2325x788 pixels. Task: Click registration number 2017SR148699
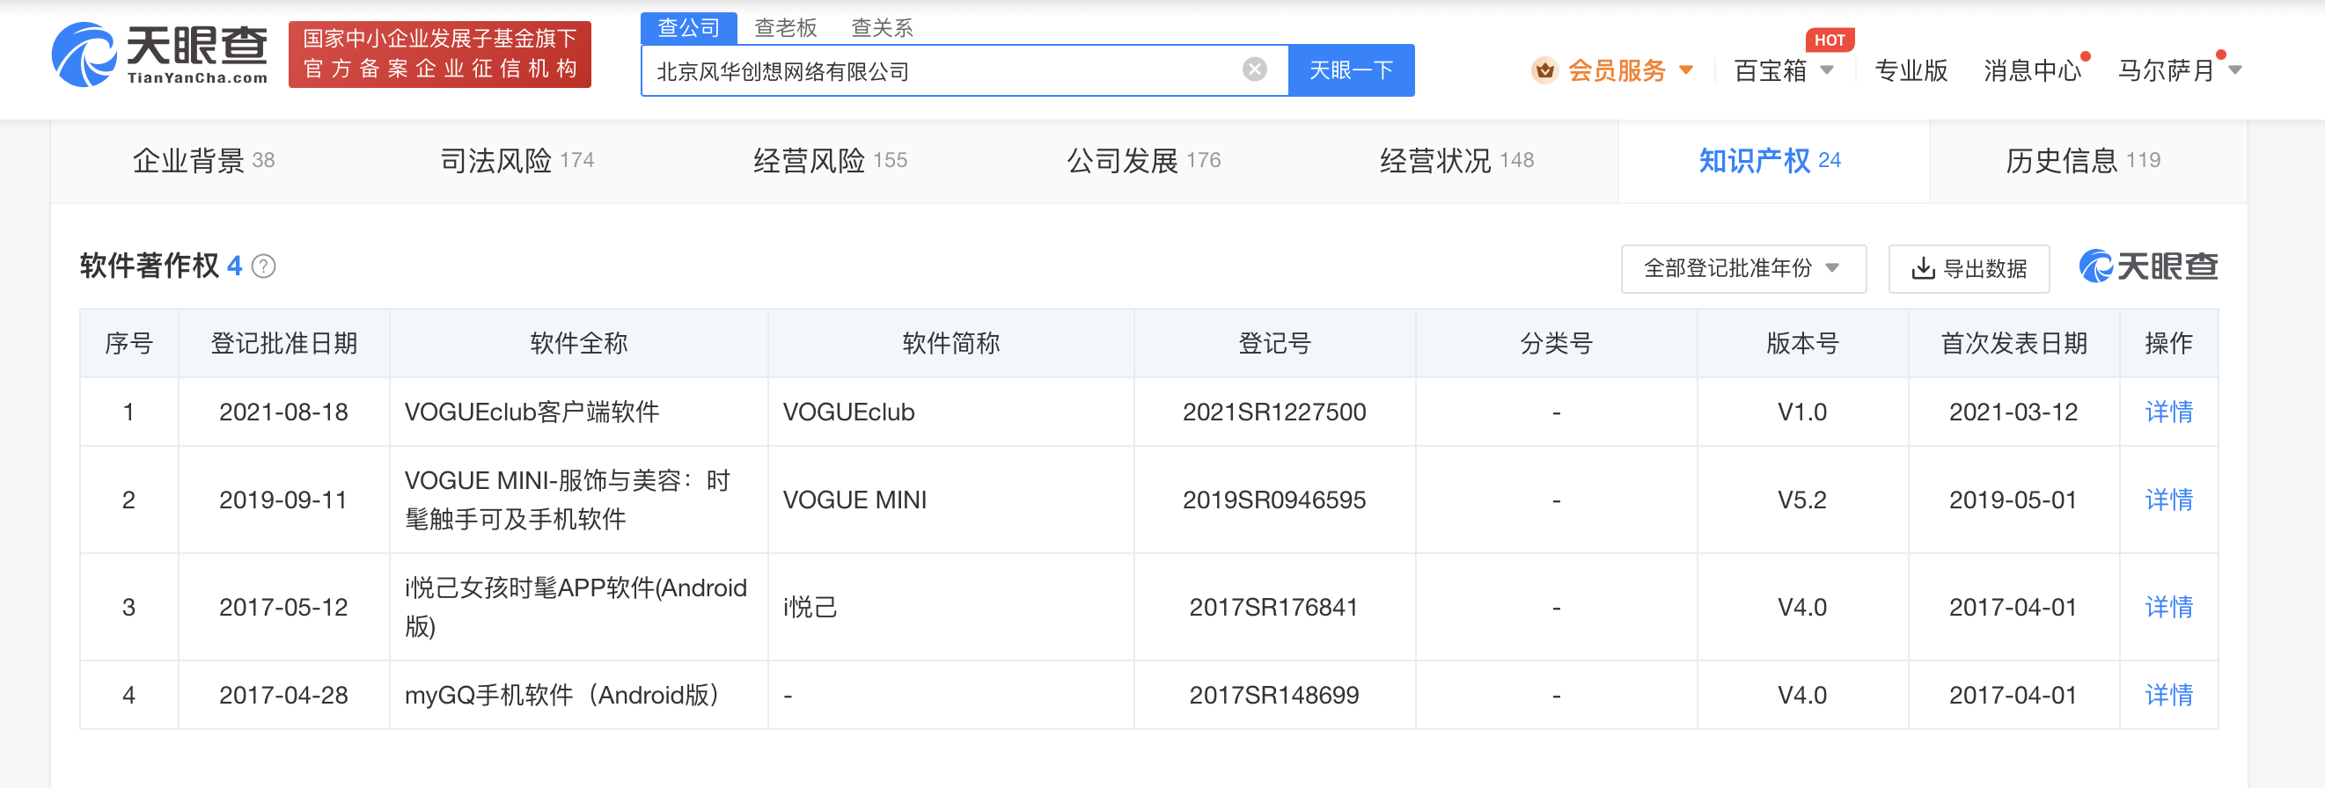coord(1273,695)
